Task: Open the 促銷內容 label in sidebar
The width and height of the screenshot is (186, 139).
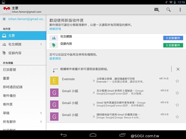Action: pyautogui.click(x=23, y=53)
